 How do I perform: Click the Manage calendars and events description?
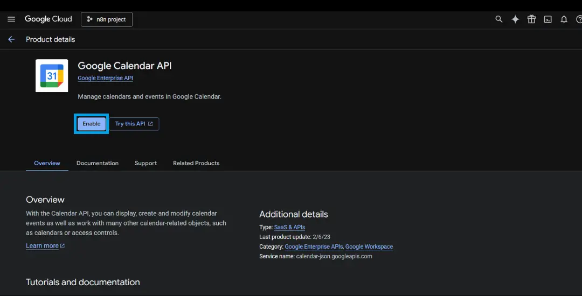pos(150,97)
